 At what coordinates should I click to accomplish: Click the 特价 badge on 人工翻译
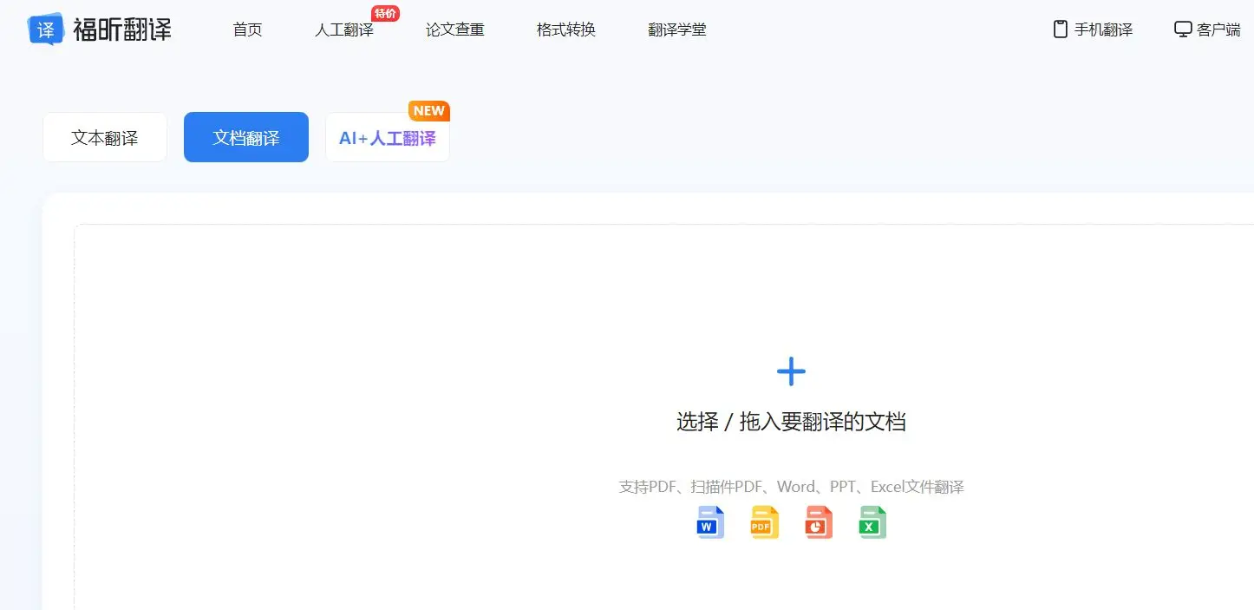click(385, 13)
